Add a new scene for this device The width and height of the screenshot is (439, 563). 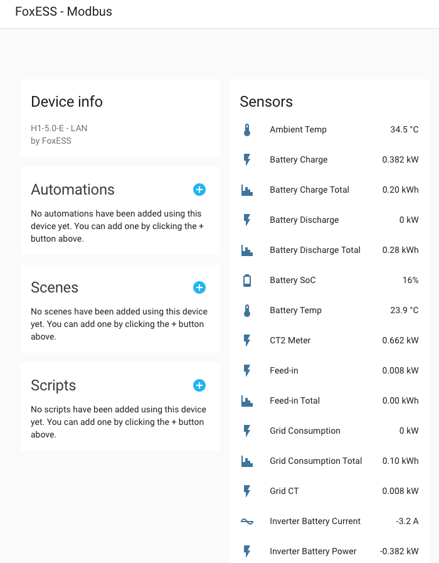click(x=199, y=287)
